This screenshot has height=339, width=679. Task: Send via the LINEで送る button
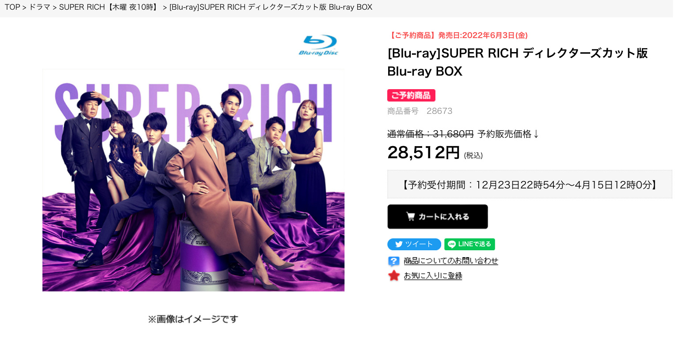(469, 245)
